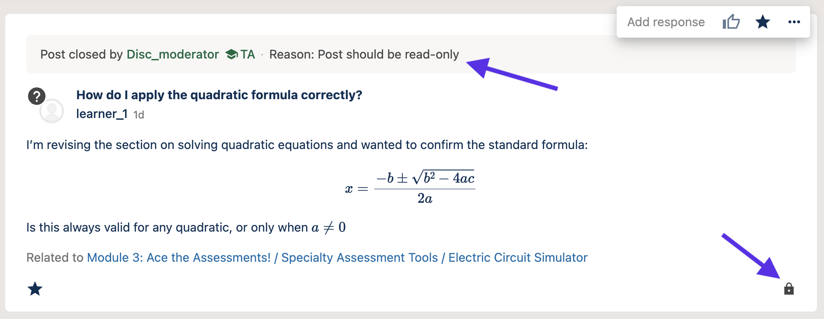Screen dimensions: 824x319
Task: Open the three-dots more actions menu
Action: [794, 22]
